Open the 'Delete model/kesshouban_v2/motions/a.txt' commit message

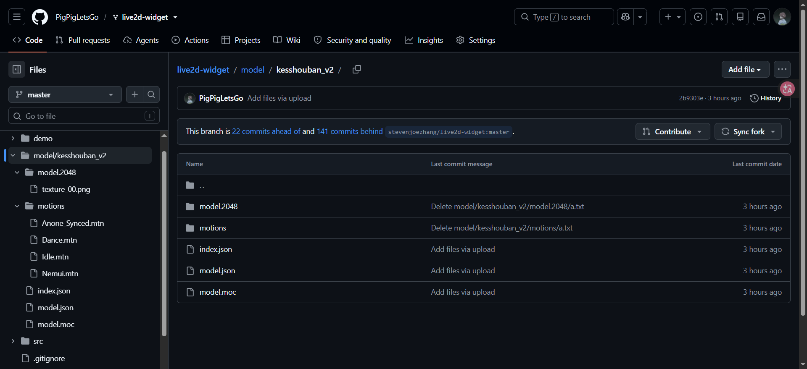click(501, 228)
